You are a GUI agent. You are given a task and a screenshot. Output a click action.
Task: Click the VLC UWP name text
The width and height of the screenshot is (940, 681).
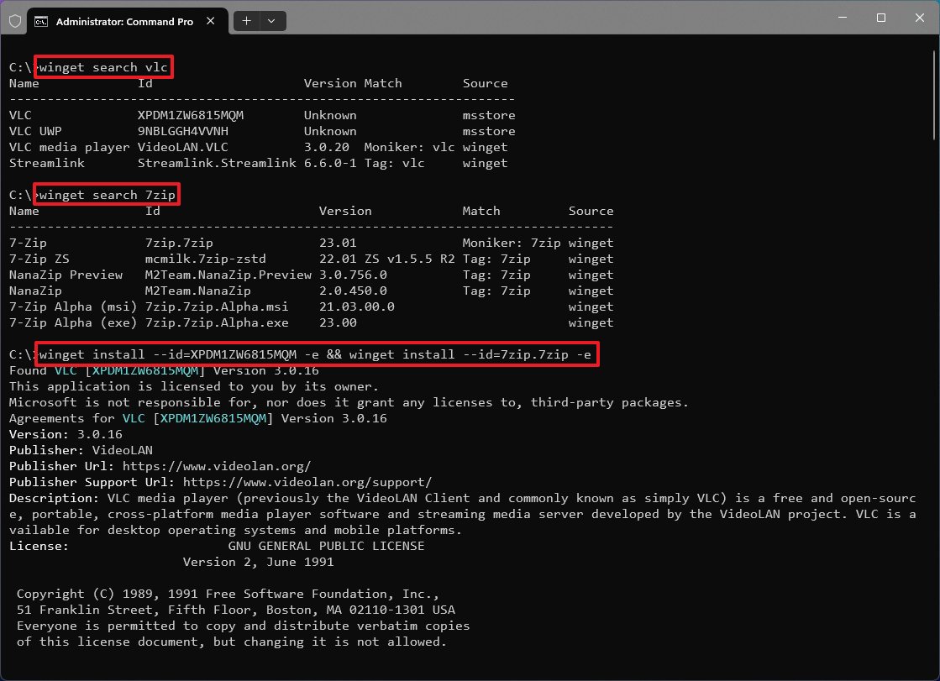pyautogui.click(x=35, y=131)
